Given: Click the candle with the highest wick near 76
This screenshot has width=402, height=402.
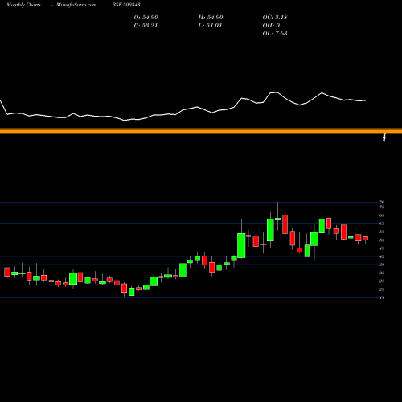Looking at the screenshot, I should [x=278, y=219].
